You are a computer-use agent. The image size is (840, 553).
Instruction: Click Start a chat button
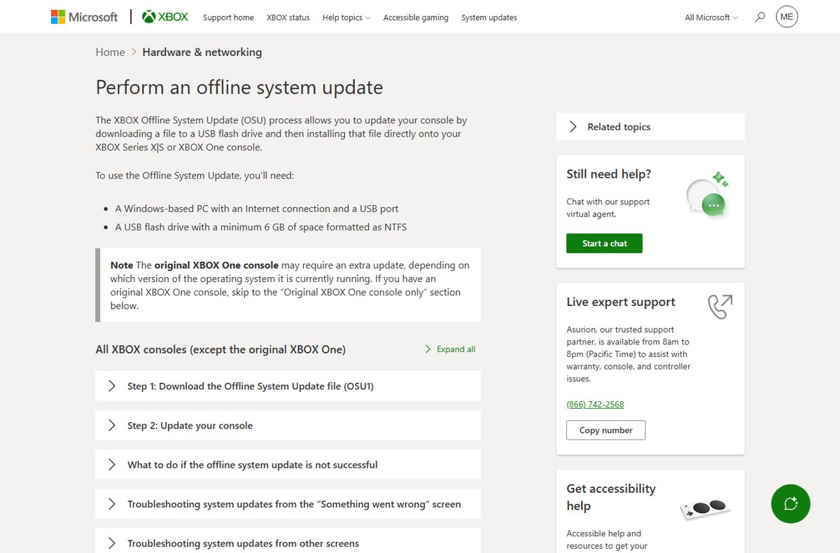point(604,244)
